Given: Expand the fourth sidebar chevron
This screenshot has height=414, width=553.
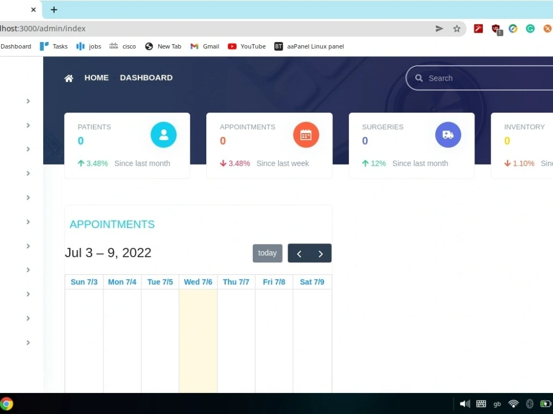Looking at the screenshot, I should point(28,173).
